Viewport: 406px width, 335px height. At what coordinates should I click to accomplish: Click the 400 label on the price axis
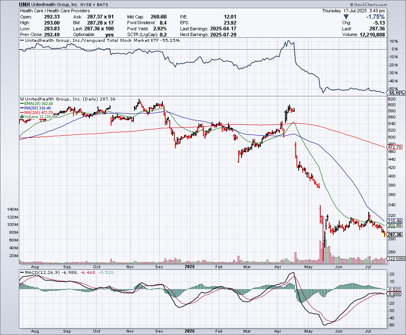(x=392, y=176)
